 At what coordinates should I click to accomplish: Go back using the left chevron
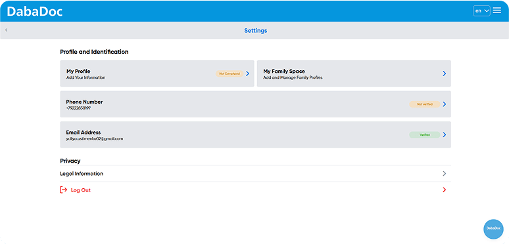pyautogui.click(x=7, y=30)
